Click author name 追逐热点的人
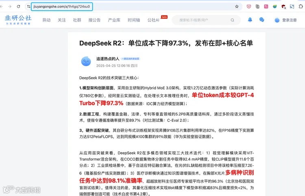Screen dimensions: 305x196 pyautogui.click(x=108, y=59)
